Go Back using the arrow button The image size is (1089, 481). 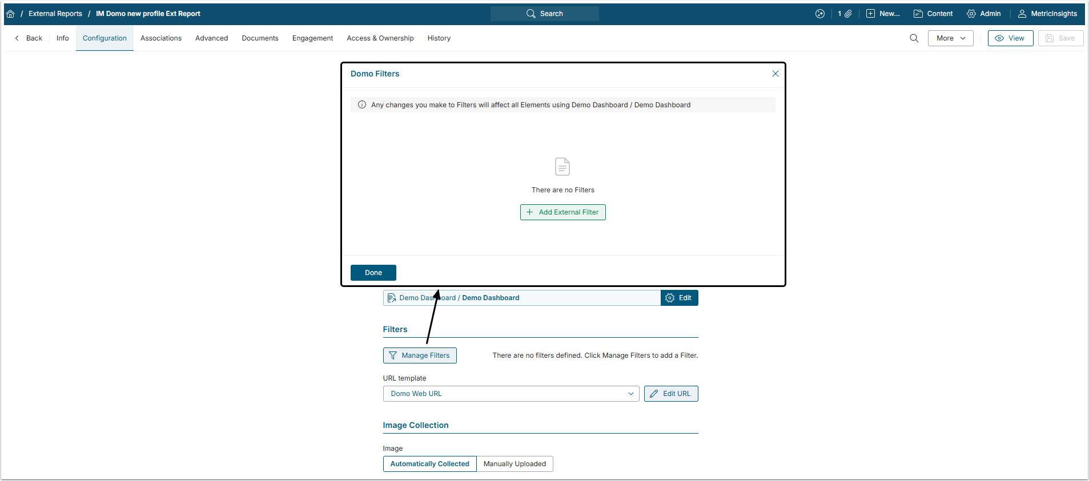[29, 38]
